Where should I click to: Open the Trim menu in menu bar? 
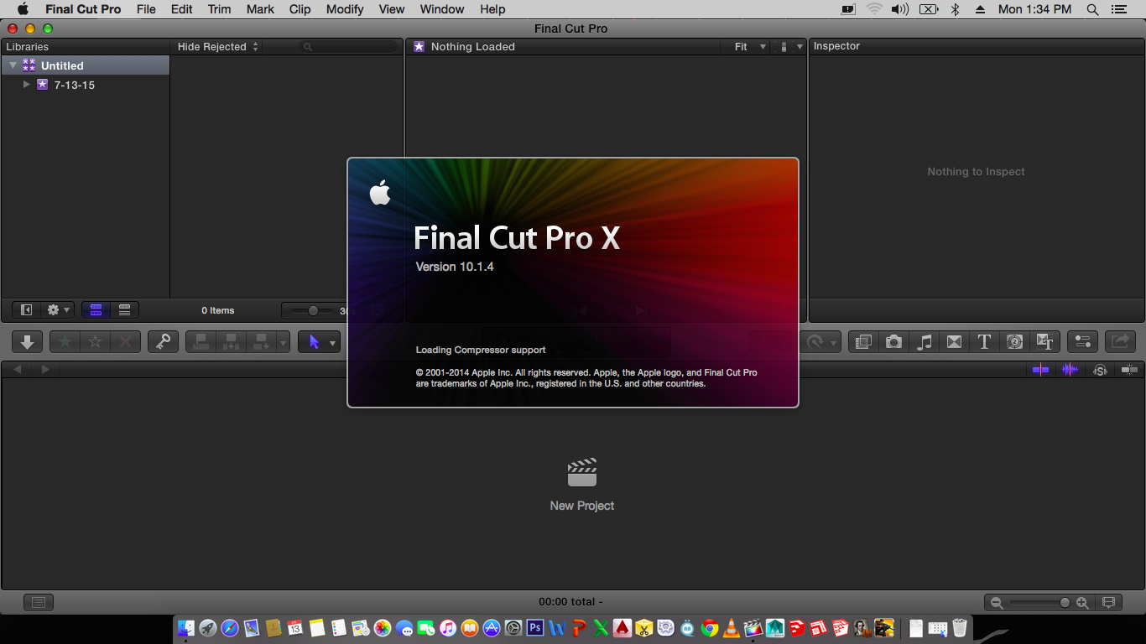[219, 9]
